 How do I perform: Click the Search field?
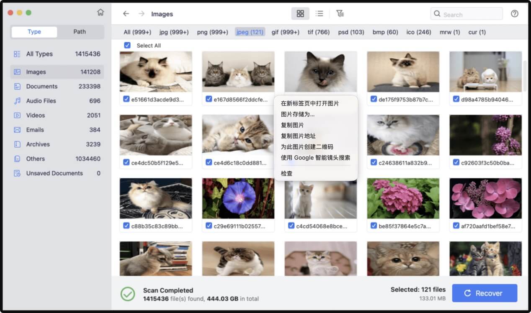click(x=466, y=14)
